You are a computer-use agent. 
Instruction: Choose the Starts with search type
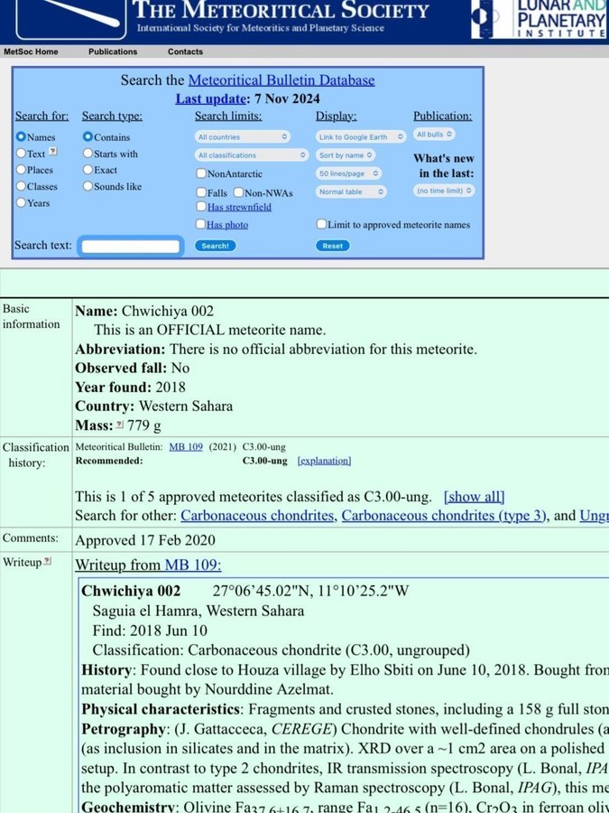(x=88, y=154)
